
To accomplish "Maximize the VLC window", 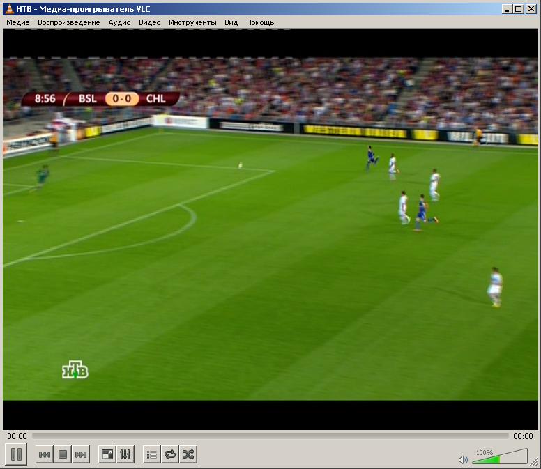I will [x=519, y=9].
